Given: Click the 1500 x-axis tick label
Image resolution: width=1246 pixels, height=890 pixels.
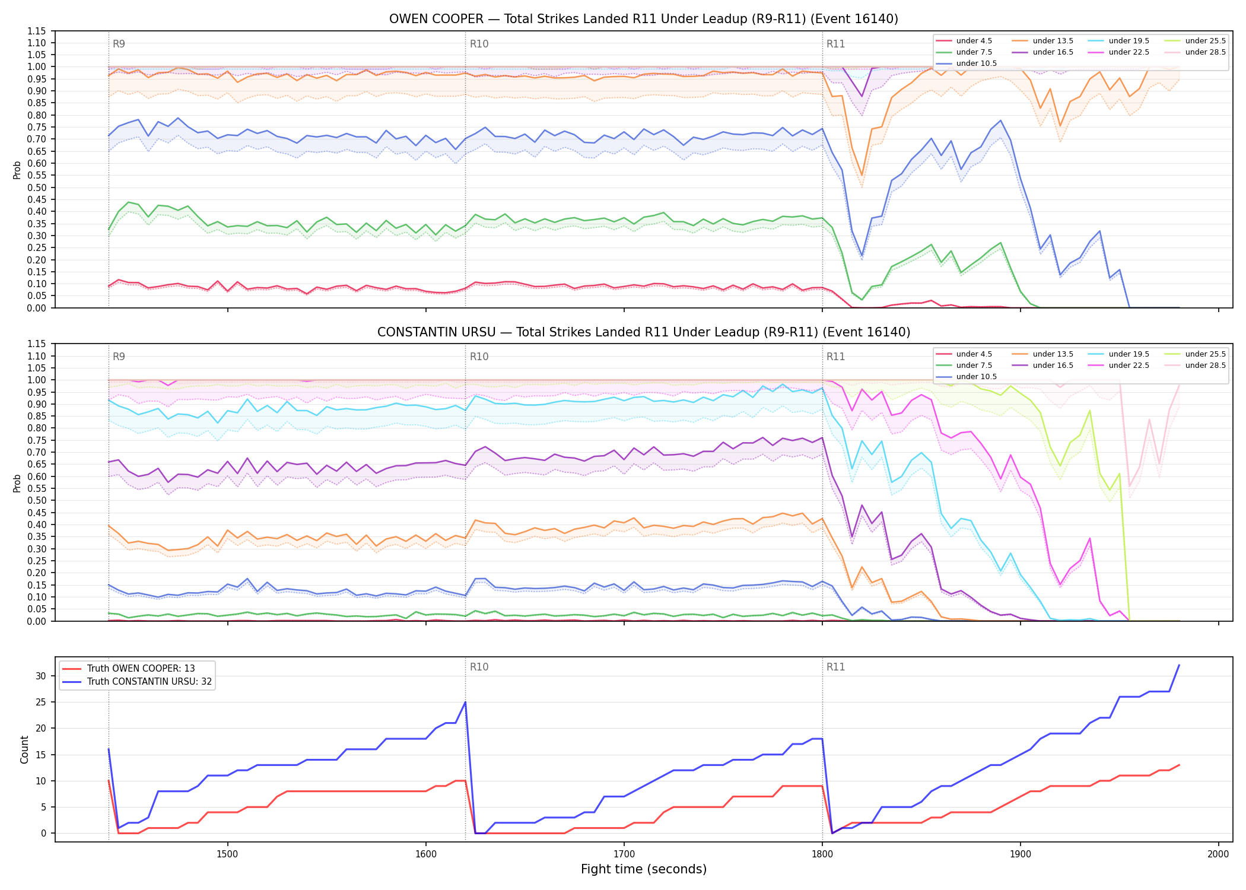Looking at the screenshot, I should (x=227, y=854).
